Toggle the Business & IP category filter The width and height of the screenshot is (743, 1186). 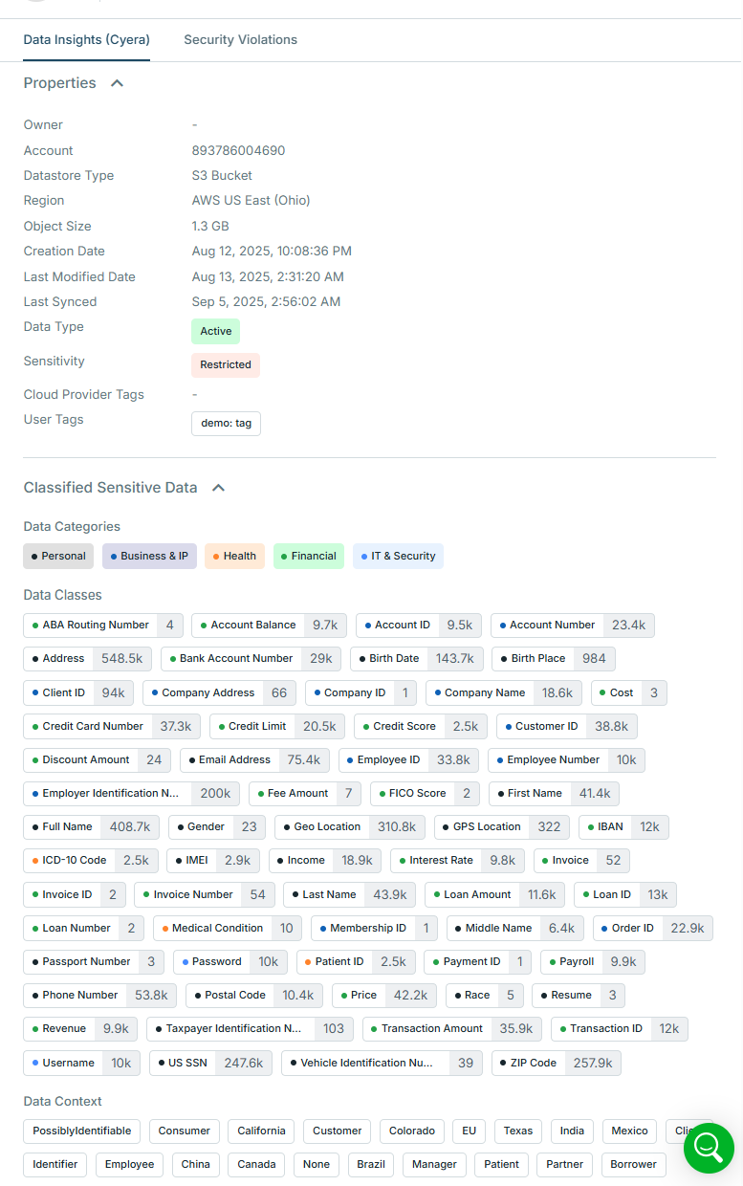149,557
